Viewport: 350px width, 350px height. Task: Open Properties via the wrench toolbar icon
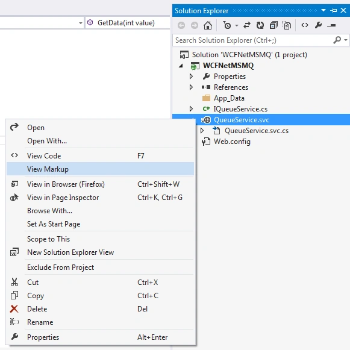click(x=318, y=25)
